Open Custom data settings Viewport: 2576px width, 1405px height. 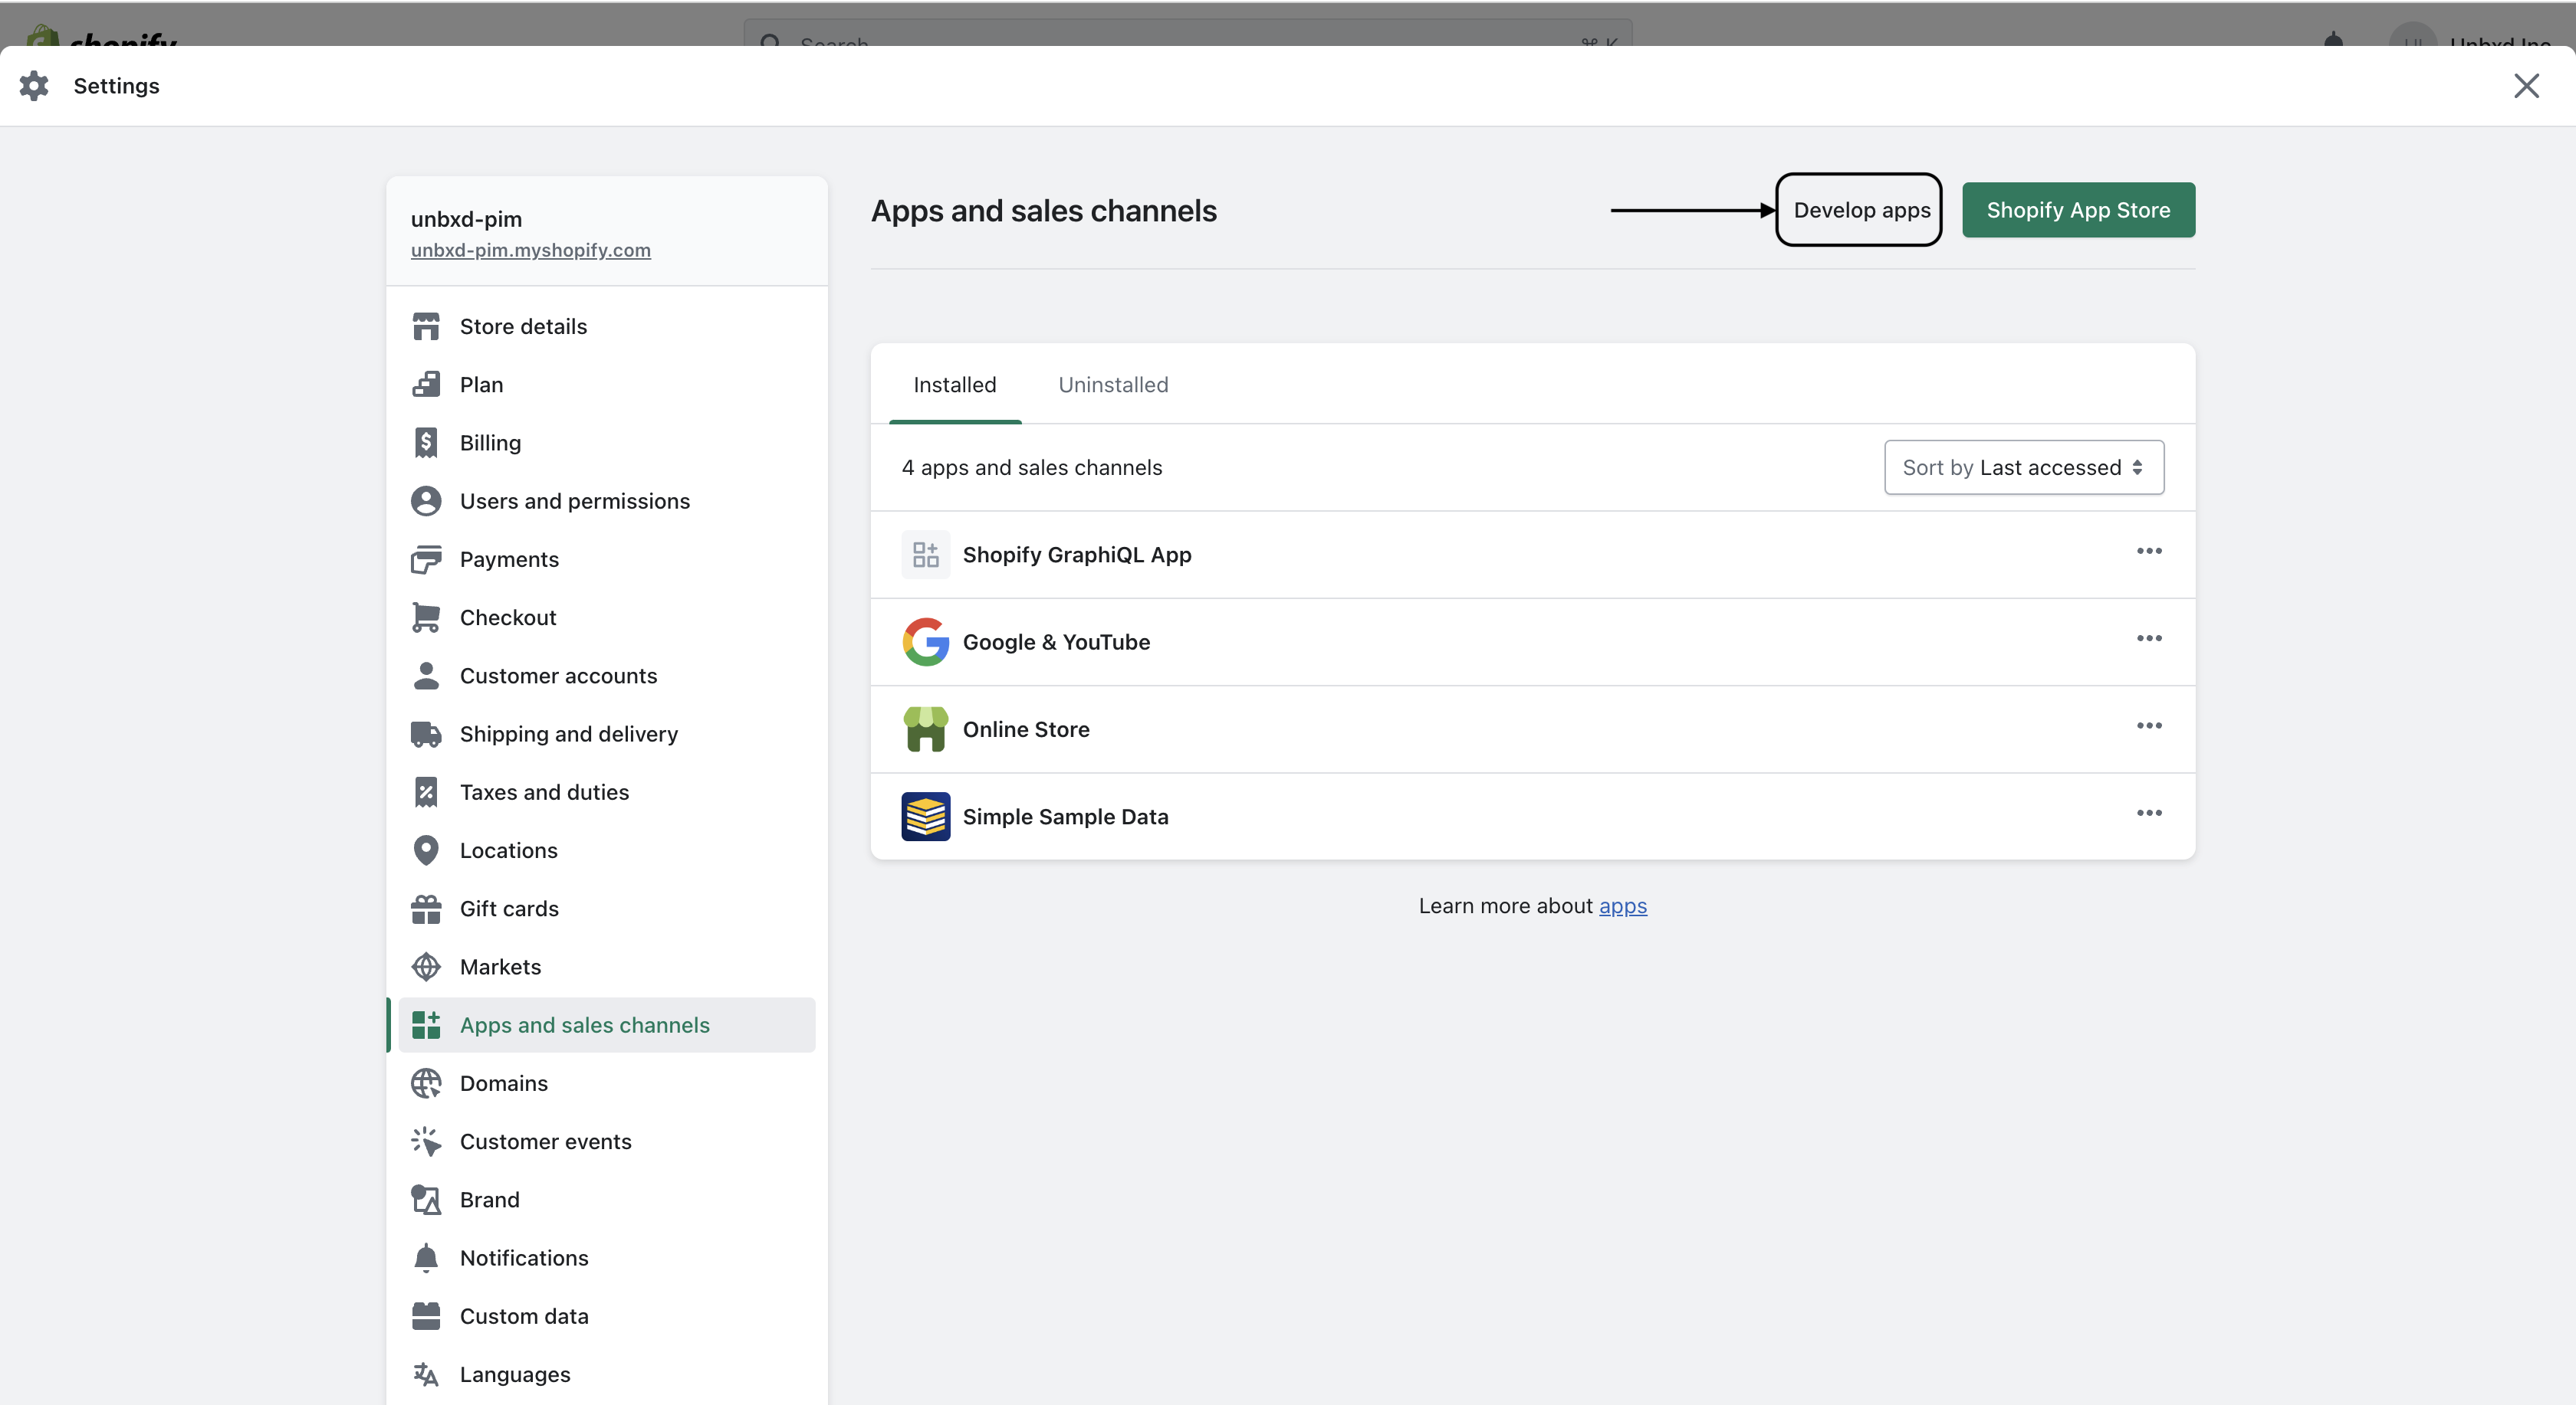pyautogui.click(x=607, y=1316)
